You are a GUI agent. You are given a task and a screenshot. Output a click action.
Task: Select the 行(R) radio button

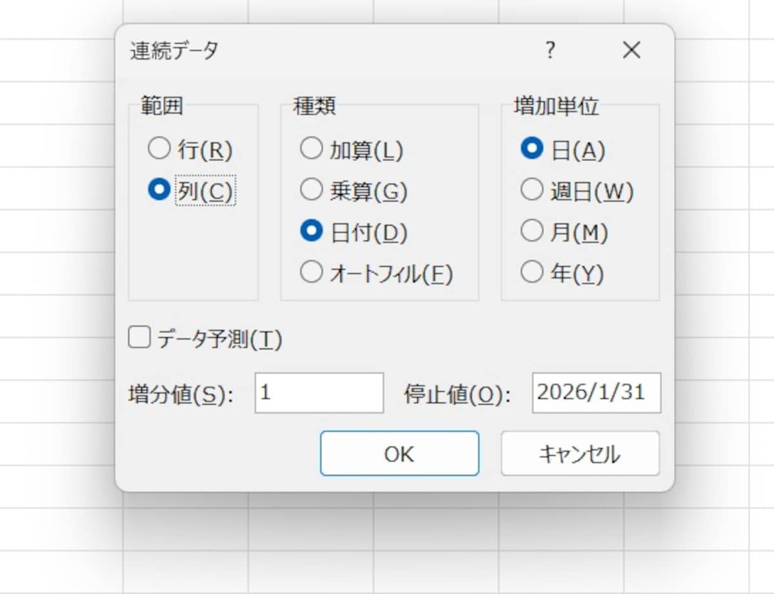coord(159,148)
